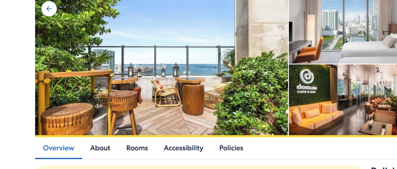Image resolution: width=397 pixels, height=169 pixels.
Task: Open the Rooms tab
Action: (137, 148)
